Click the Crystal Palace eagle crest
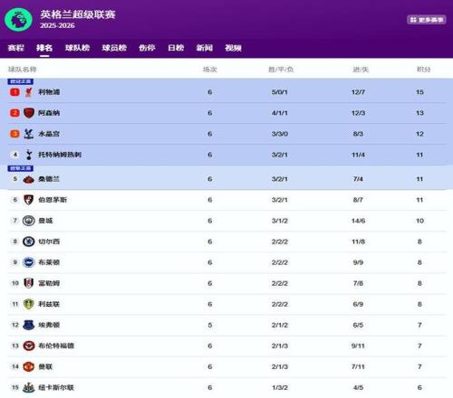The height and width of the screenshot is (398, 453). [x=29, y=134]
